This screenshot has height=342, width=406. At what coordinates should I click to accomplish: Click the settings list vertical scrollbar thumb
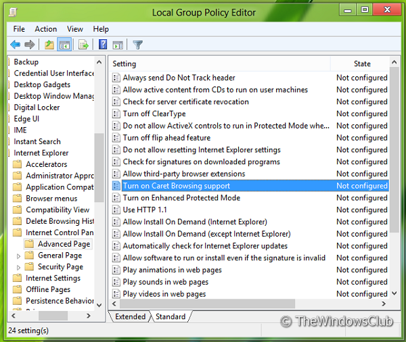pos(394,150)
